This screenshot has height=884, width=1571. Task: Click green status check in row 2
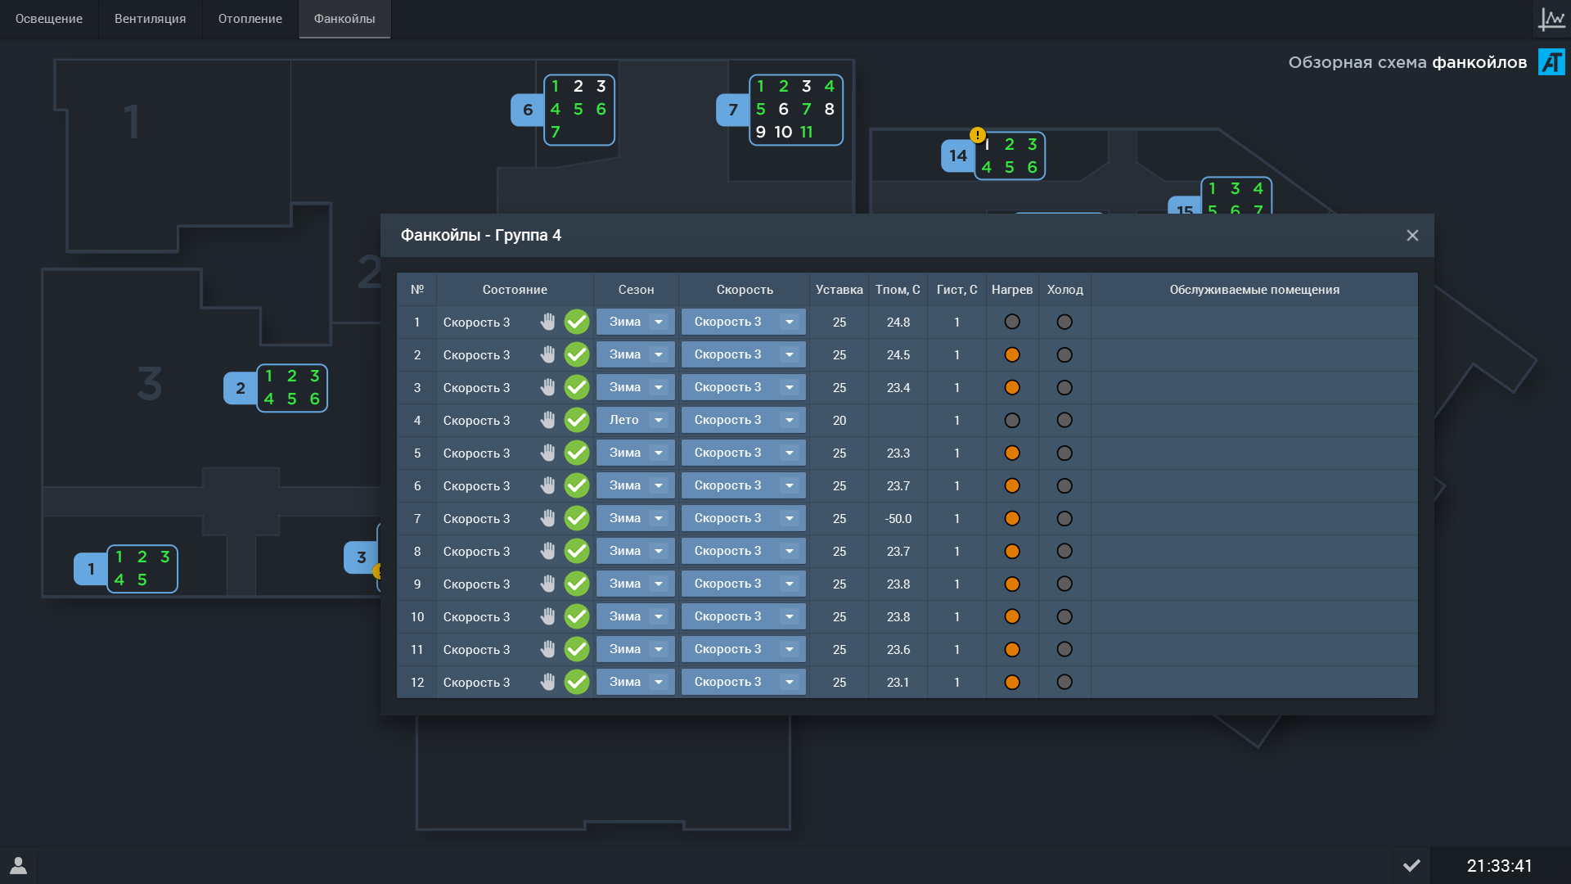pyautogui.click(x=577, y=354)
